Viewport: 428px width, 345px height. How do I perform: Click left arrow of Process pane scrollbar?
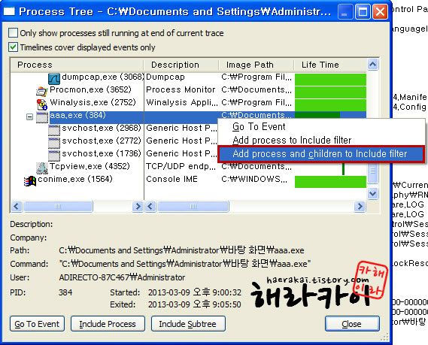tap(17, 206)
